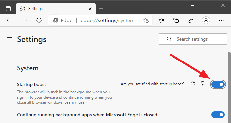The width and height of the screenshot is (231, 123).
Task: Reload the page with the refresh icon
Action: point(39,20)
